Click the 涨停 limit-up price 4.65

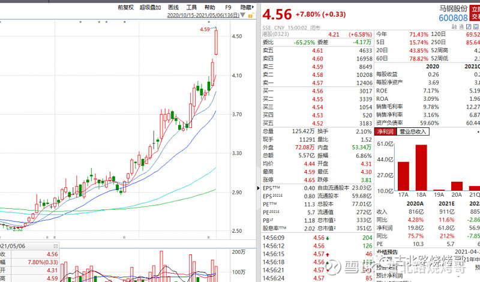(309, 180)
